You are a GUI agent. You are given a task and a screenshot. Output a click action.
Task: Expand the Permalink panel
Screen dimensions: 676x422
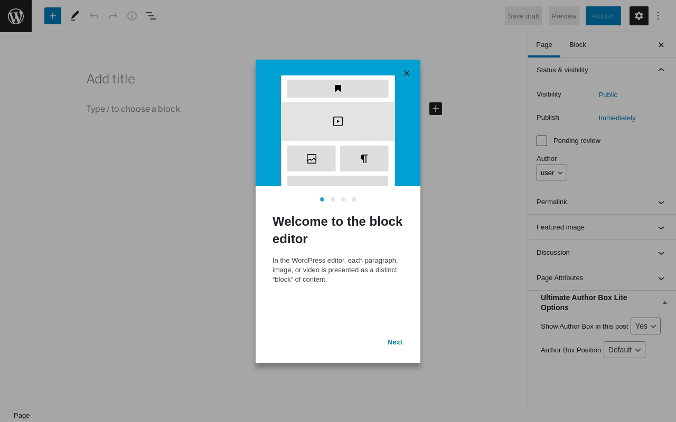coord(602,202)
